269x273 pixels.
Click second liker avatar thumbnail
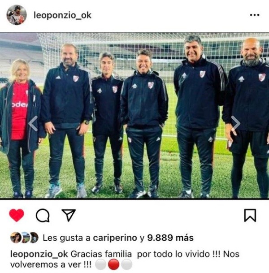[25, 238]
